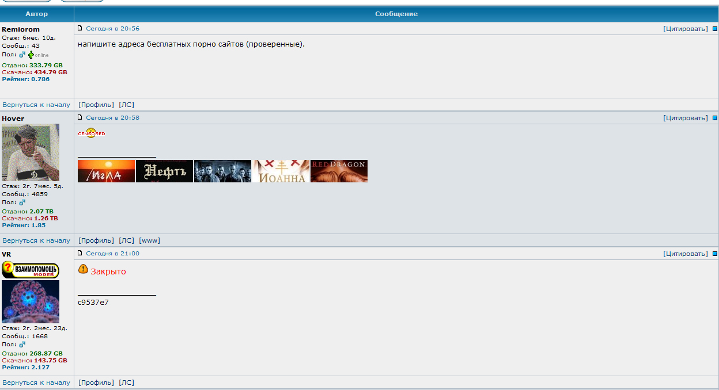
Task: Open the Сегодня в 21:00 post timestamp
Action: click(112, 254)
